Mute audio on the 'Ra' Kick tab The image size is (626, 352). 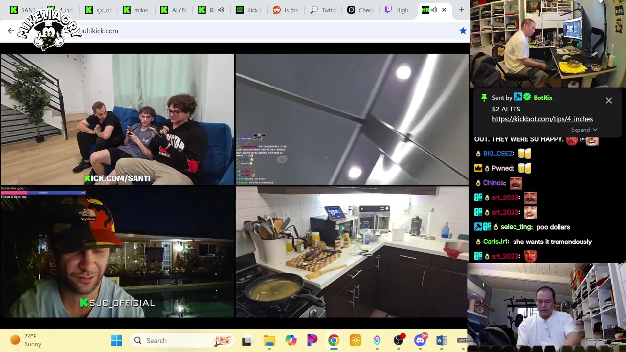pos(221,10)
